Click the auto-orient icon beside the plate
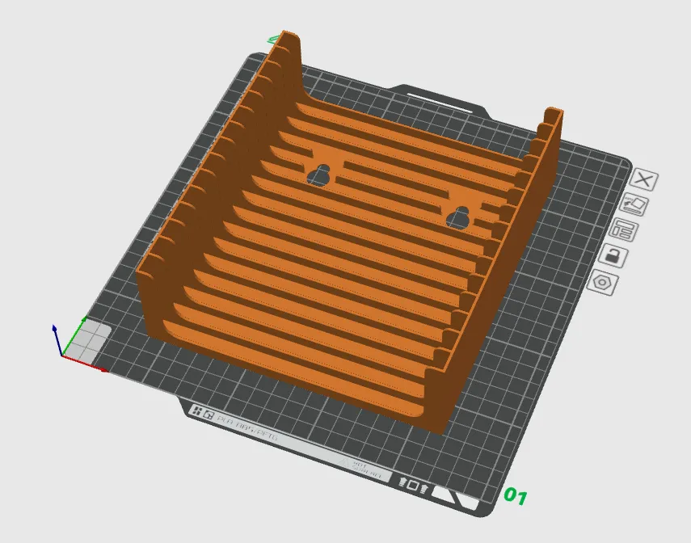This screenshot has width=691, height=543. point(635,205)
